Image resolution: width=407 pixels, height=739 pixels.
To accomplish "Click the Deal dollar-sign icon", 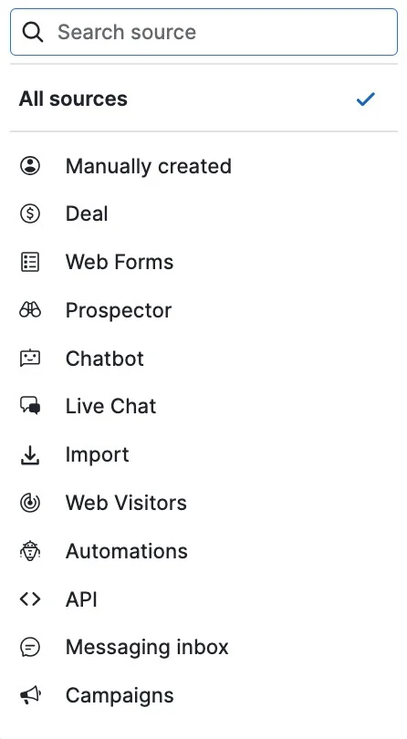I will (30, 214).
